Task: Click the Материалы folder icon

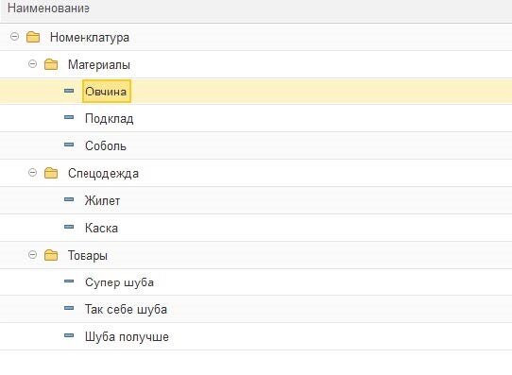Action: 51,64
